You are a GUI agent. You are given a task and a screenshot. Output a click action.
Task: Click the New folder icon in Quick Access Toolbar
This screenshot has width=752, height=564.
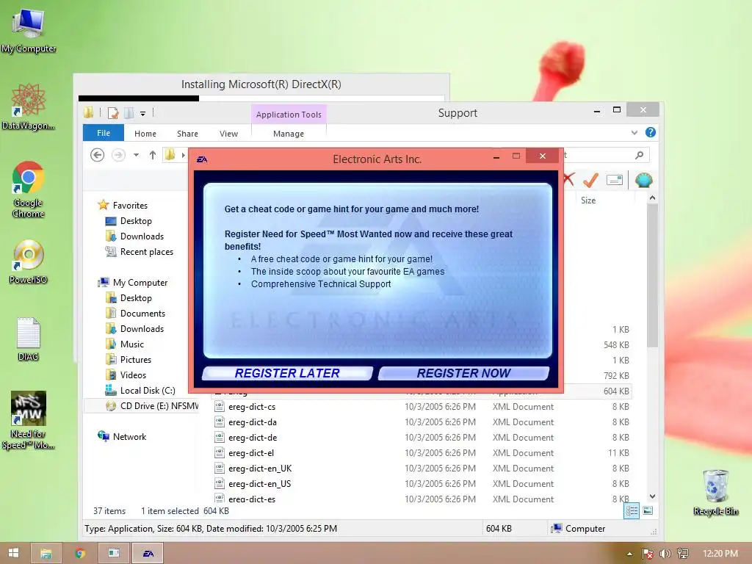(x=129, y=113)
